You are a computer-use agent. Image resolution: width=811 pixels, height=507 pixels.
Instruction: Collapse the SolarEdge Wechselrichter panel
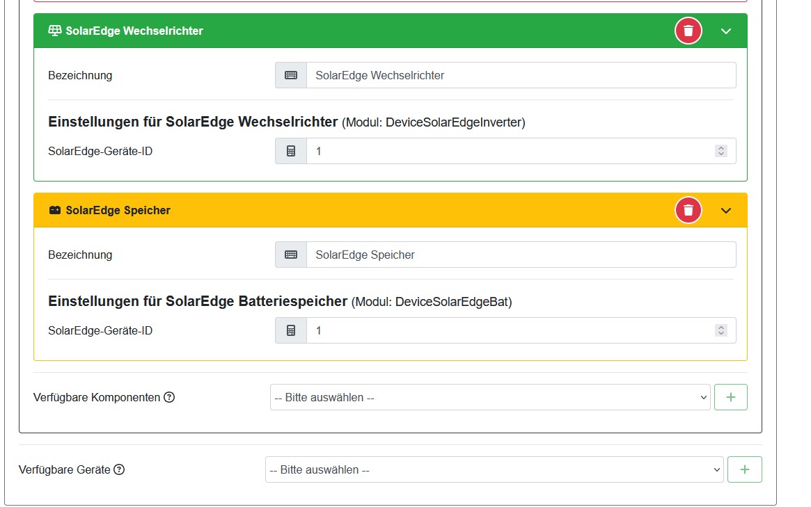[x=725, y=31]
